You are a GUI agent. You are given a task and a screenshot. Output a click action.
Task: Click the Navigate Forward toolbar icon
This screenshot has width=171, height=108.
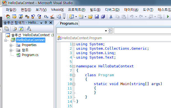pos(160,17)
